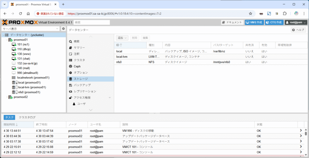Bookmark this page with star icon

[x=250, y=14]
